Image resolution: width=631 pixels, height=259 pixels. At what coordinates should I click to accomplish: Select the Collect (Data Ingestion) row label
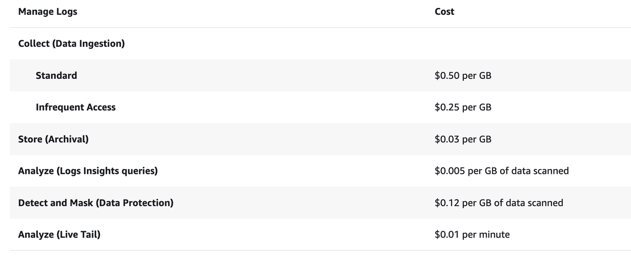coord(71,44)
